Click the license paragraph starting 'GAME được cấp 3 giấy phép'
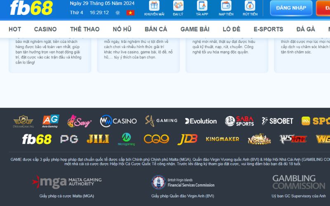The width and height of the screenshot is (330, 206). click(x=170, y=162)
